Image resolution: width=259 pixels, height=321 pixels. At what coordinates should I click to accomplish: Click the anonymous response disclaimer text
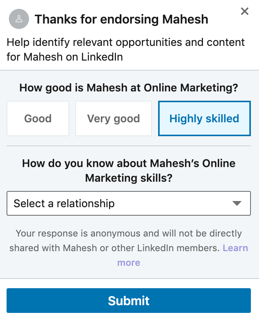(129, 240)
